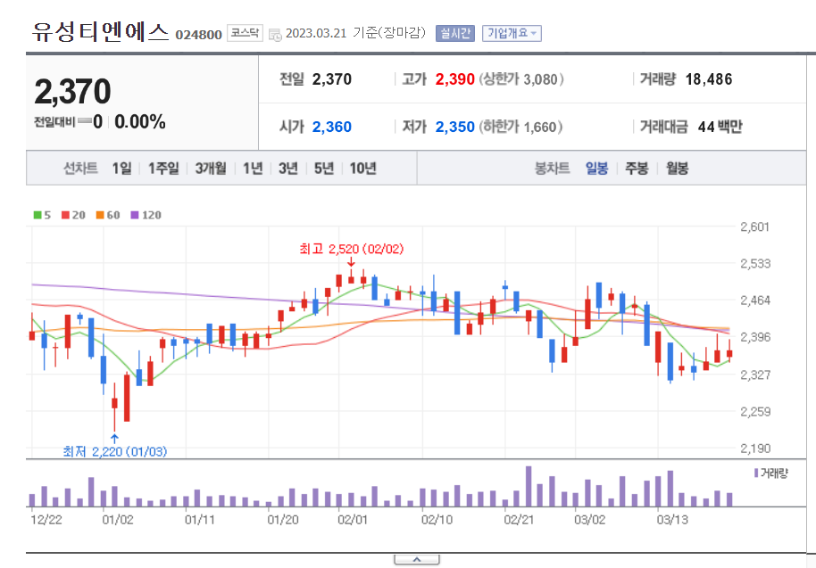The width and height of the screenshot is (816, 568).
Task: Click the purple 120-day moving average swatch
Action: pyautogui.click(x=135, y=215)
